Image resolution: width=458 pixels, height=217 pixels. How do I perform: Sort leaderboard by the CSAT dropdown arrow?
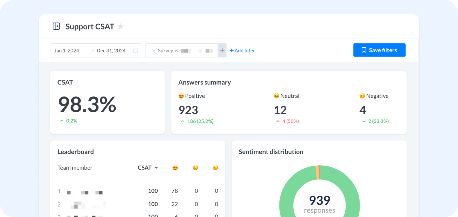pos(156,168)
